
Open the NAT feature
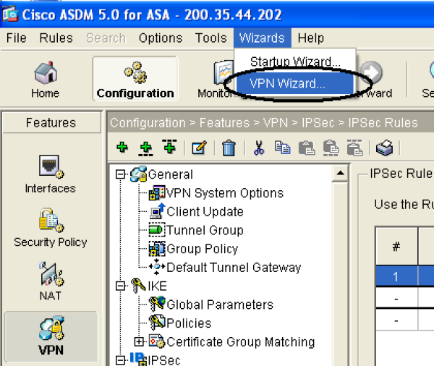tap(50, 281)
